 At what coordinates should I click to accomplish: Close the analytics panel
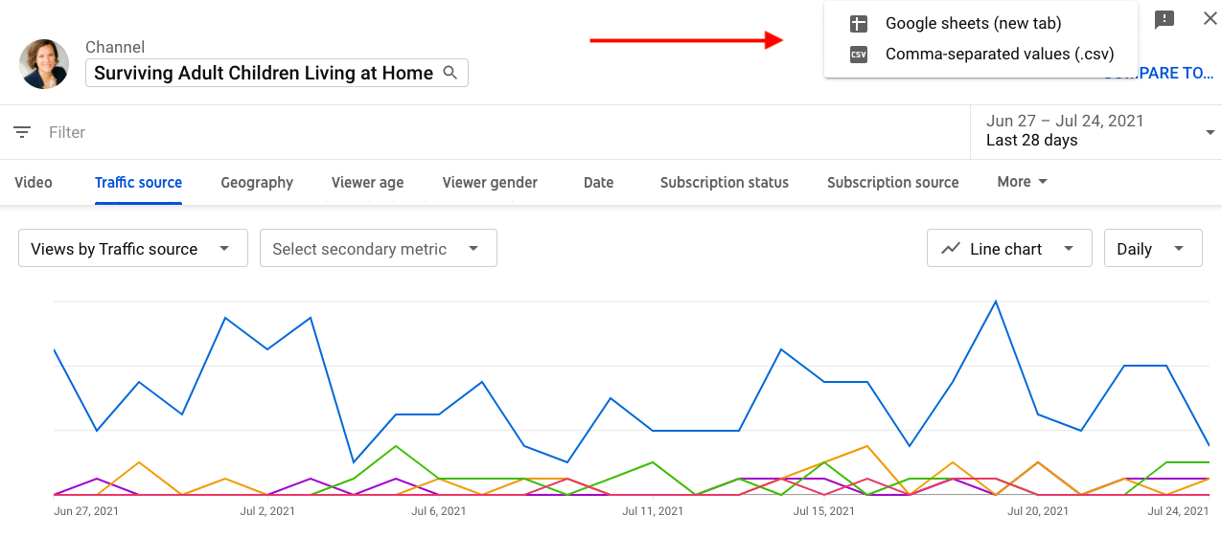1210,19
